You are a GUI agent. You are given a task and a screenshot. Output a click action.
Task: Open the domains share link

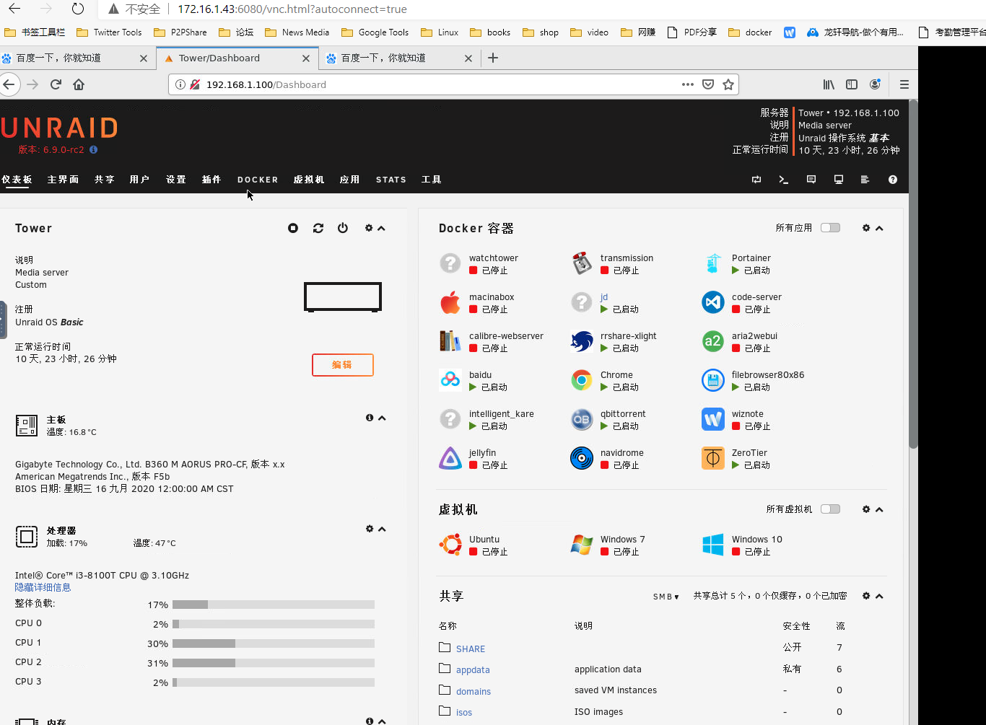[x=474, y=691]
